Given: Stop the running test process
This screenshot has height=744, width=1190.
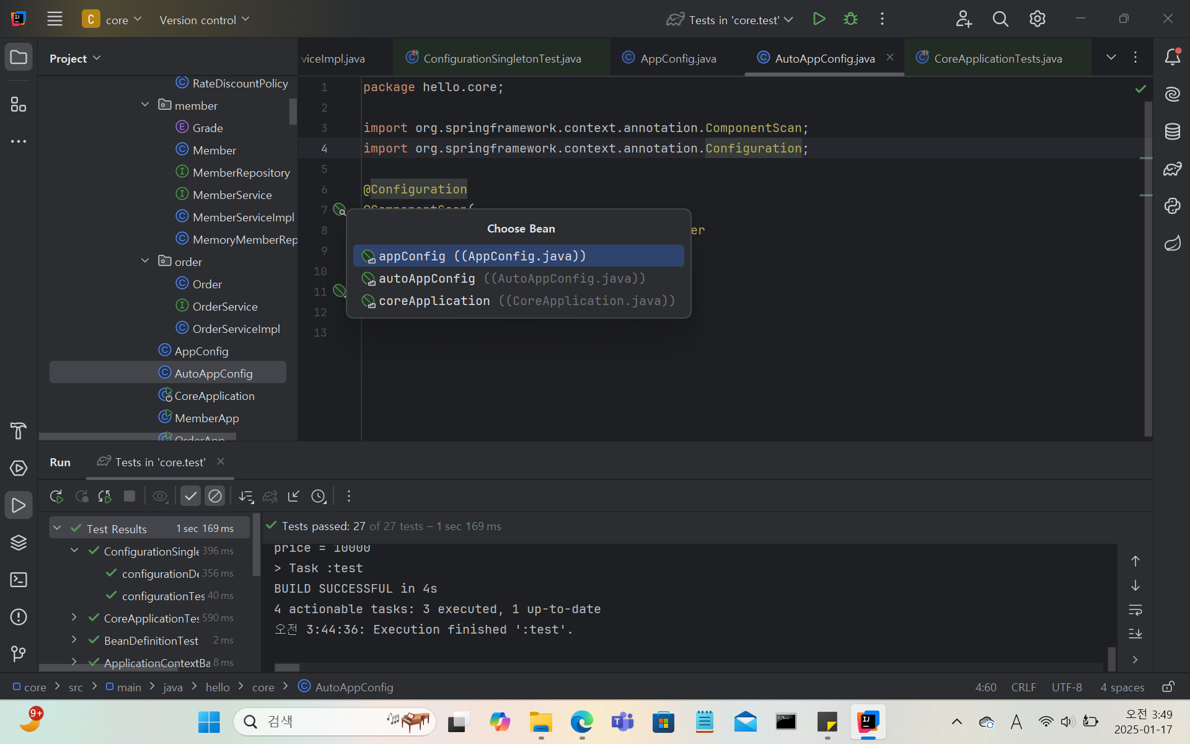Looking at the screenshot, I should 130,496.
